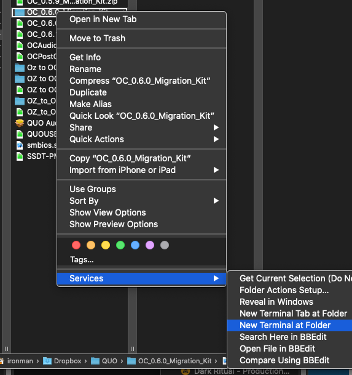Apply the green tag color
Viewport: 352px width, 375px height.
[120, 245]
